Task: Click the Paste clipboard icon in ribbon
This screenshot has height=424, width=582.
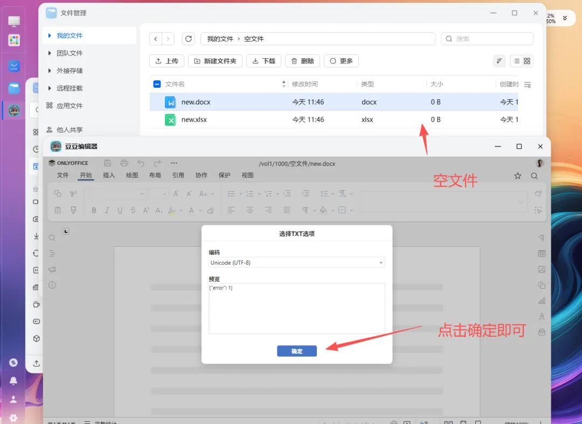Action: [58, 210]
